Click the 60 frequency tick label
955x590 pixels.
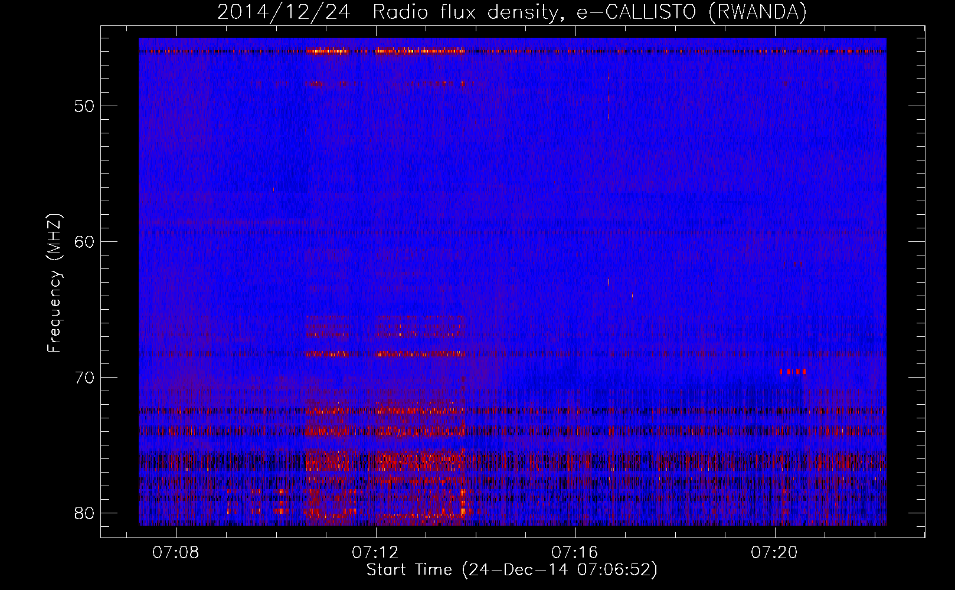click(85, 242)
